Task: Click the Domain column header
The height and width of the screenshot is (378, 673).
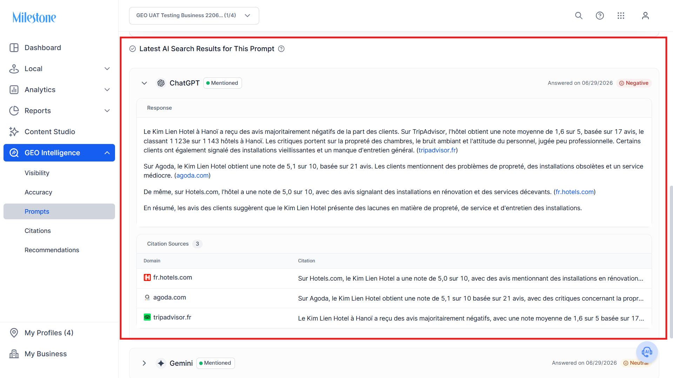Action: (x=152, y=261)
